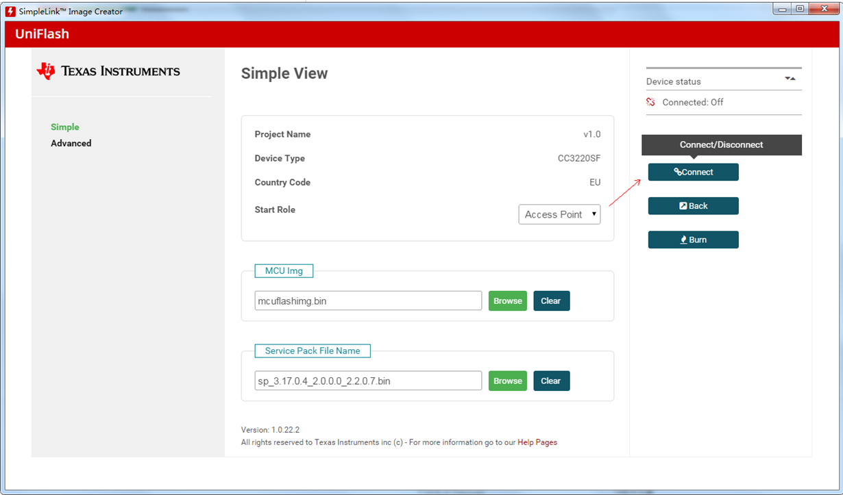Click the Country Code label

point(282,182)
